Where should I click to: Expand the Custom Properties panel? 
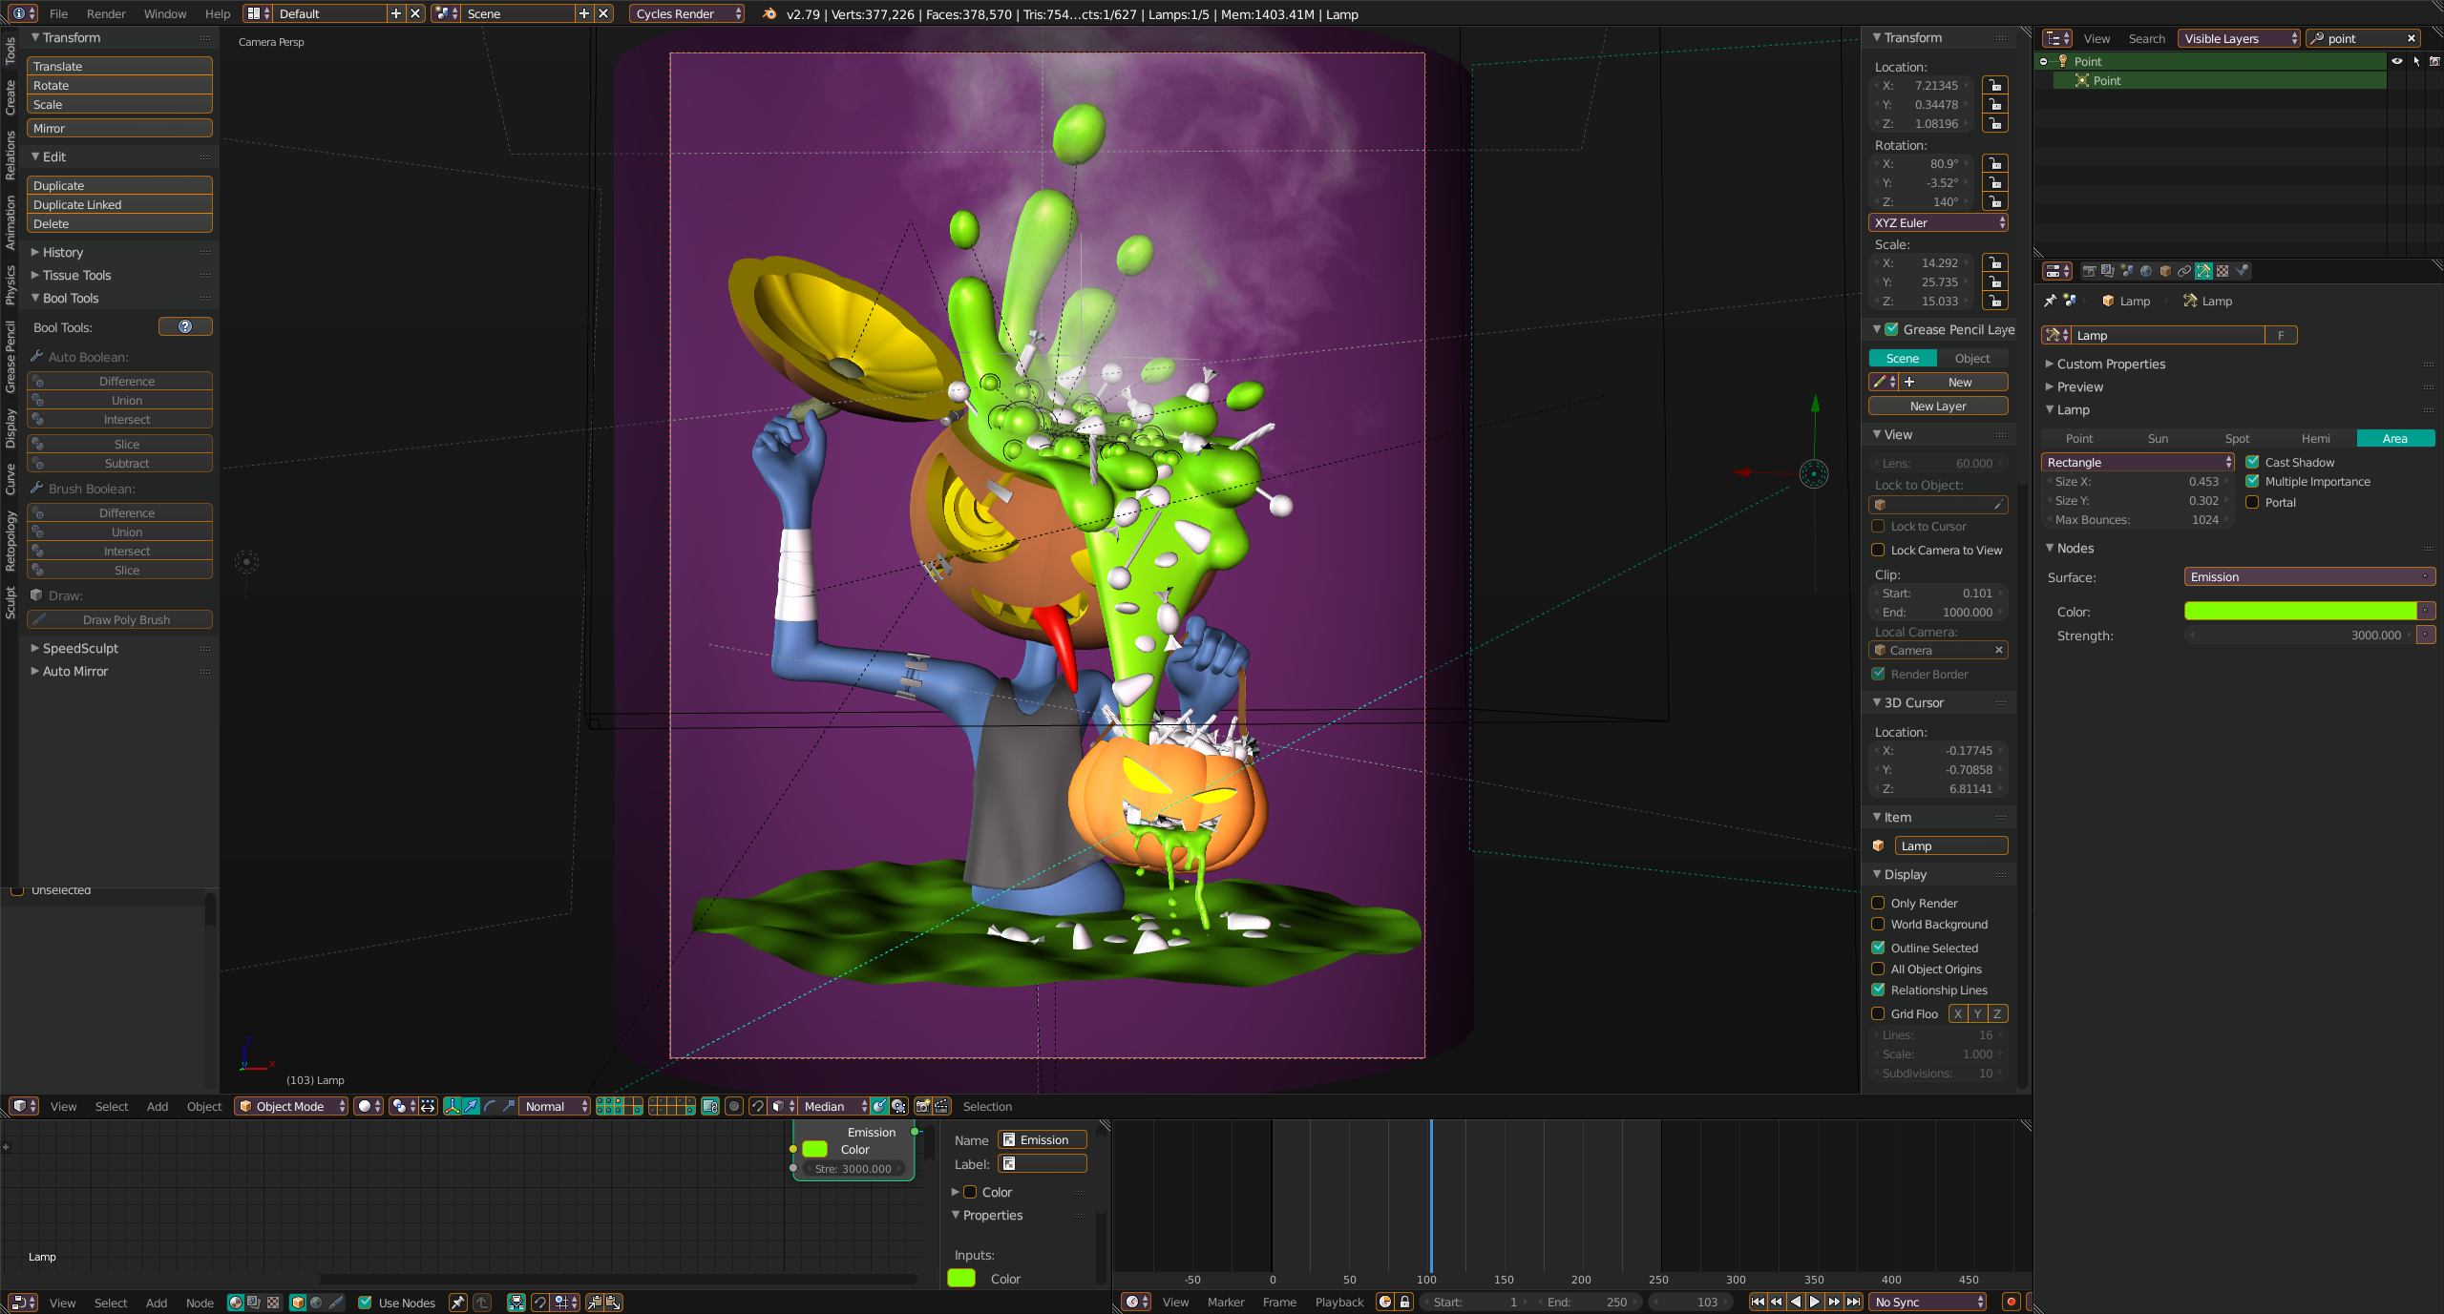click(2111, 364)
